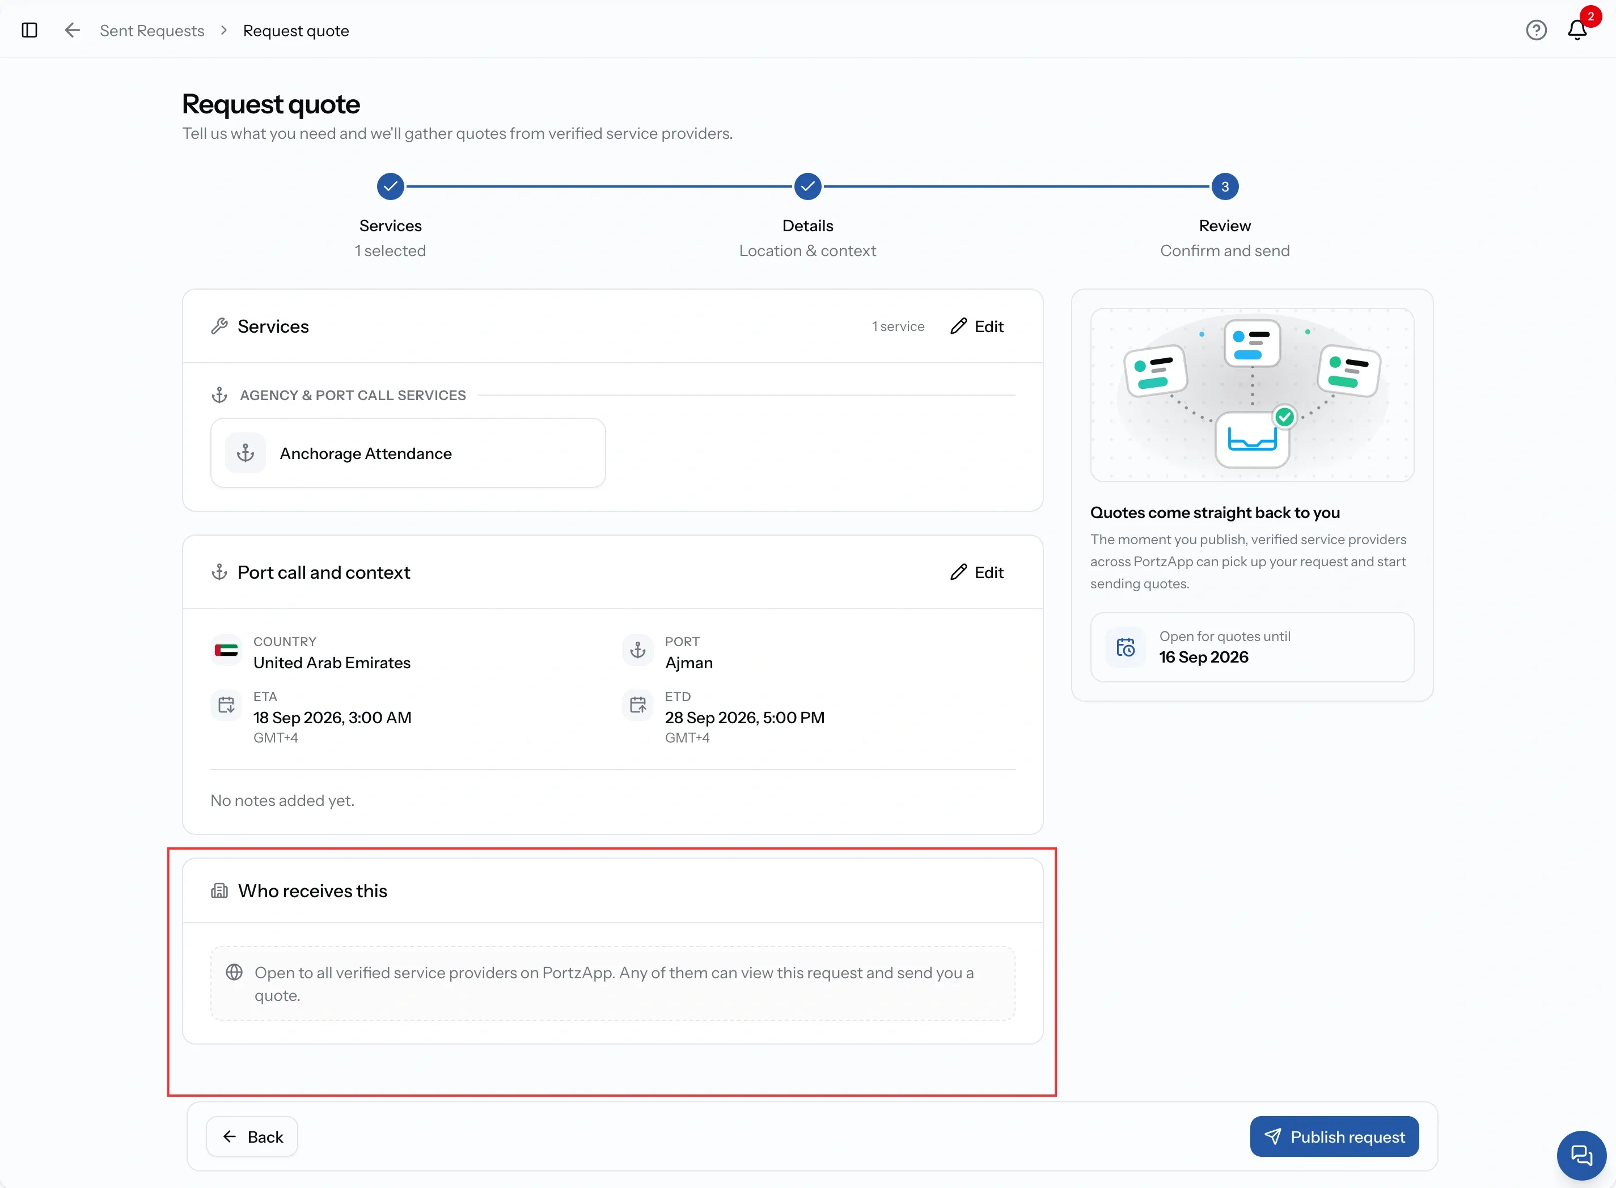Click the 'AGENCY & PORT CALL SERVICES' category label

coord(353,396)
